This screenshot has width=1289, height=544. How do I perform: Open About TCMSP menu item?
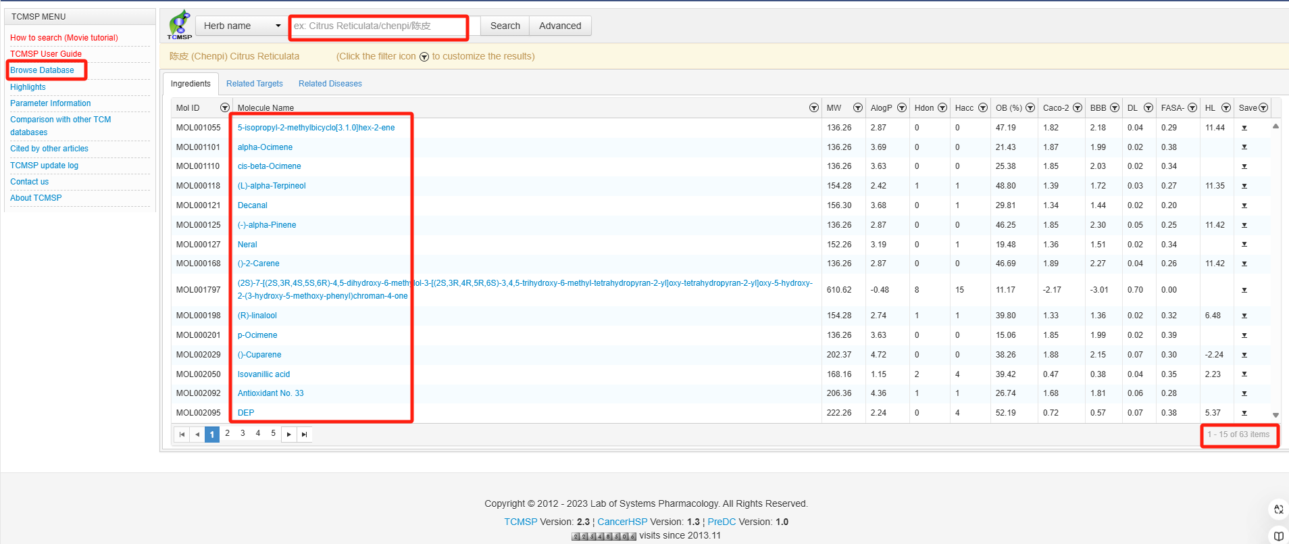[36, 198]
